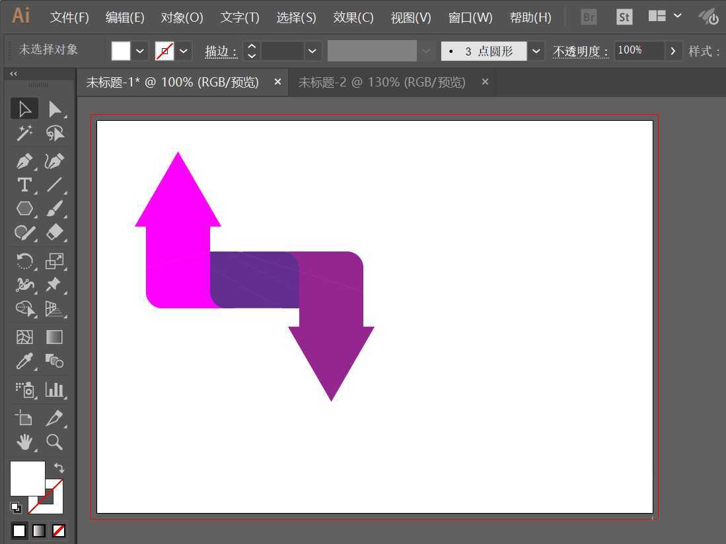Open the 窗口(W) menu
The width and height of the screenshot is (726, 544).
click(x=470, y=17)
